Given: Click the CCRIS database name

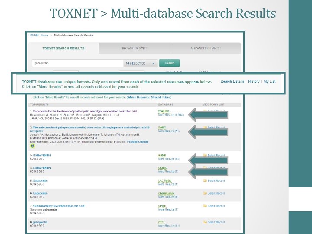Looking at the screenshot, I should 162,168.
